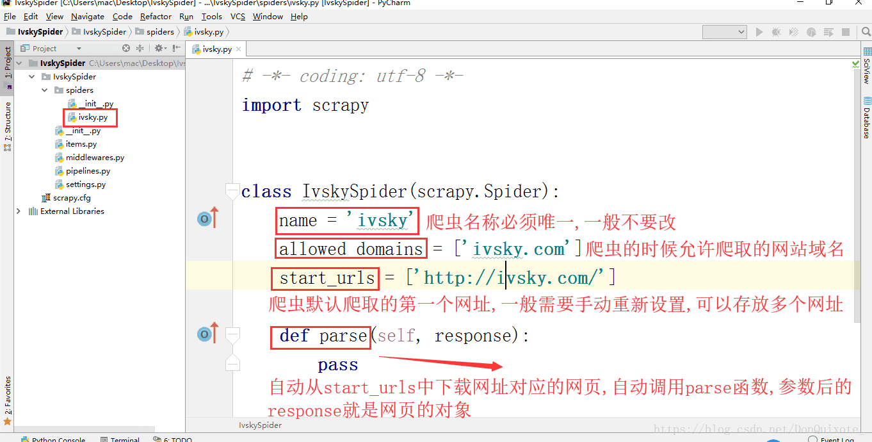Click the concurrency diagram run icon

pyautogui.click(x=828, y=31)
